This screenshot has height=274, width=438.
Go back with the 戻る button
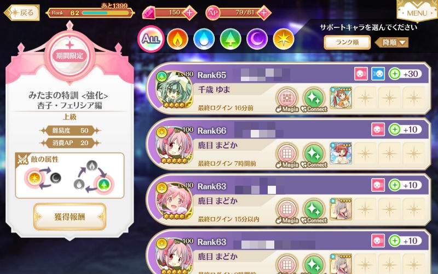click(22, 13)
